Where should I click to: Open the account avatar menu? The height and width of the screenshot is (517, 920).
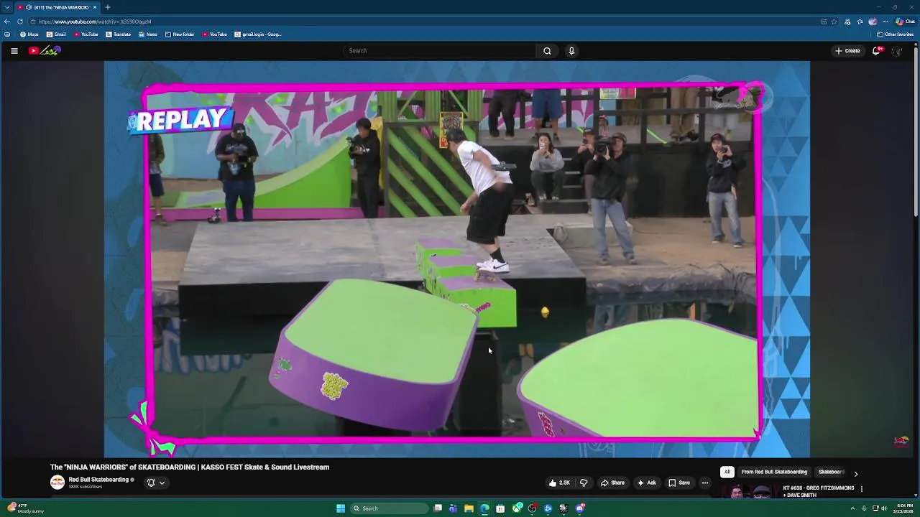(896, 51)
